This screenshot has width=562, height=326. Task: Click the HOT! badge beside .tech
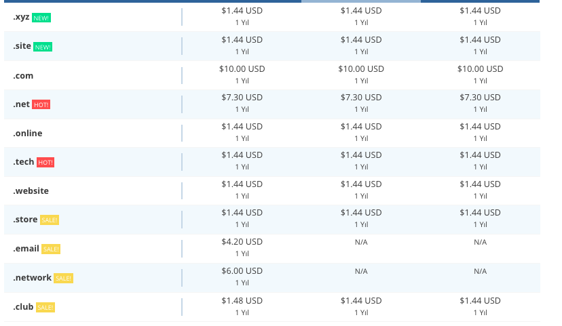coord(45,163)
